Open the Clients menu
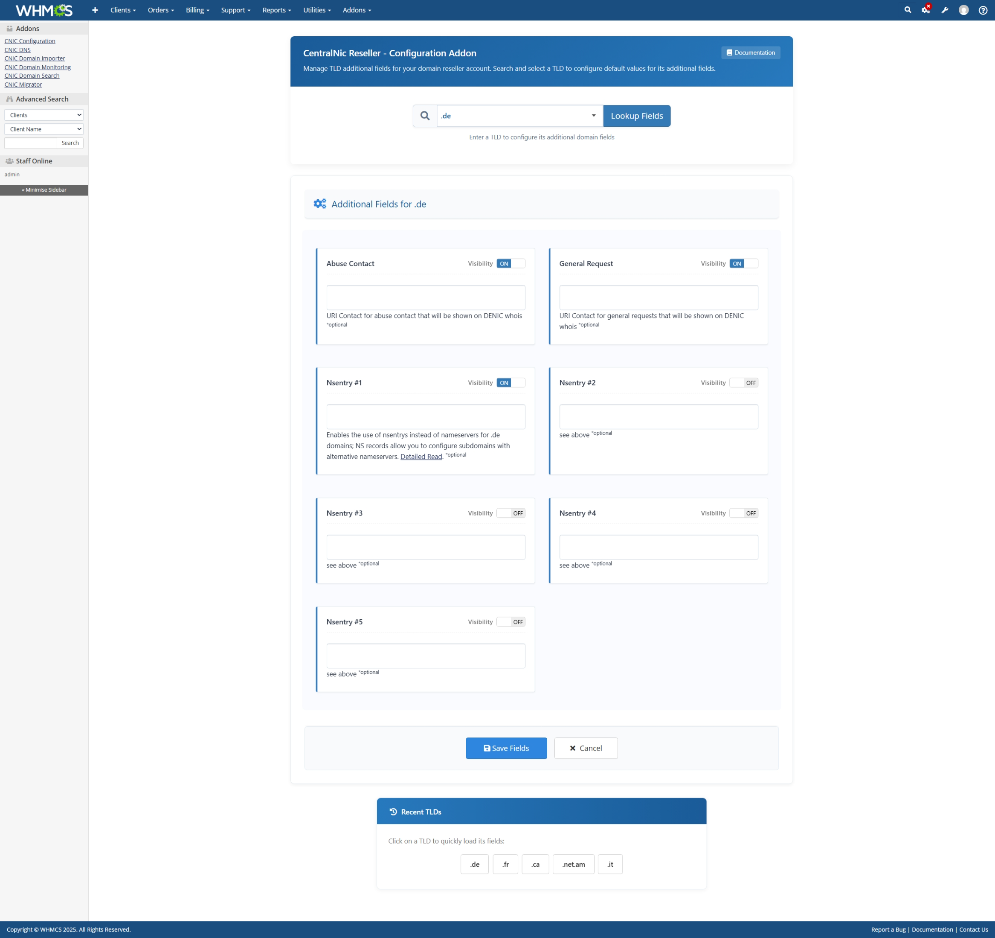Image resolution: width=995 pixels, height=938 pixels. coord(123,10)
